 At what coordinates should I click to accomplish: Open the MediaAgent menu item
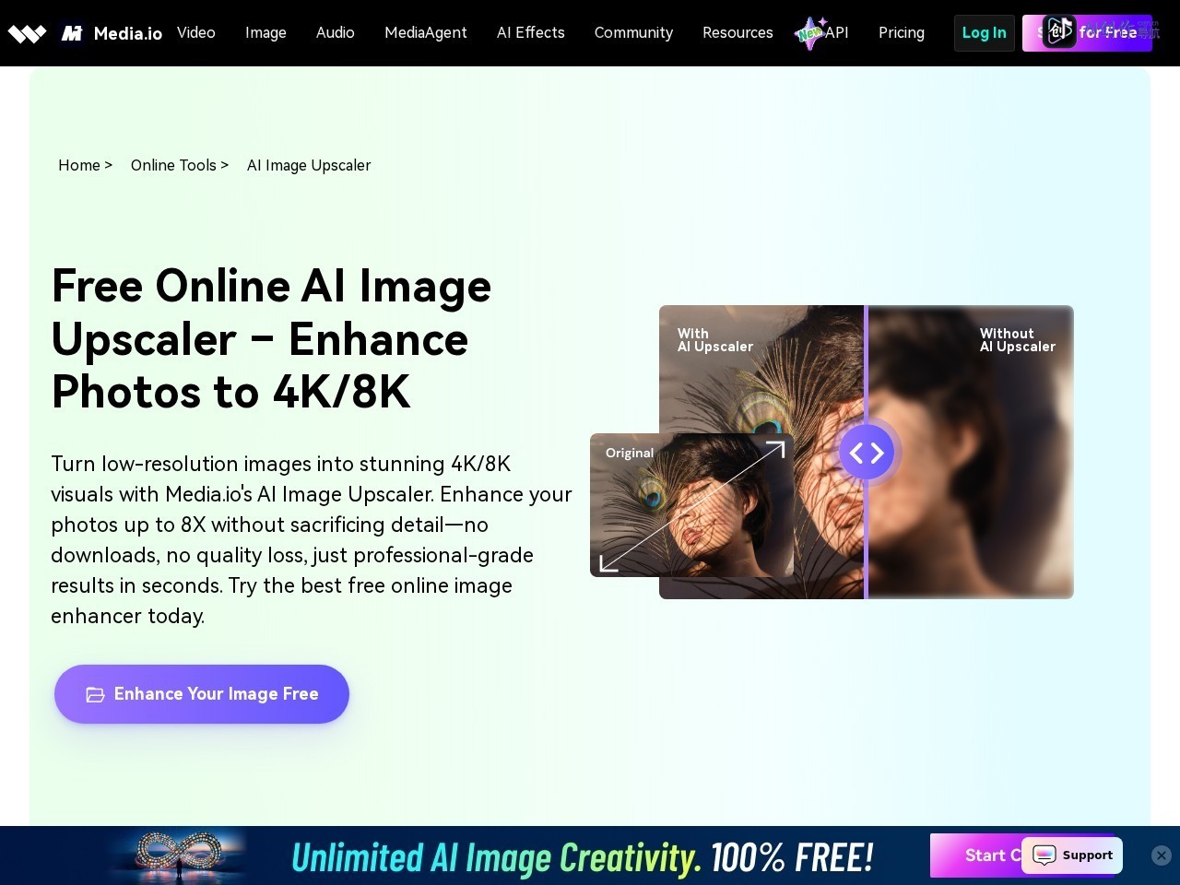(x=426, y=32)
